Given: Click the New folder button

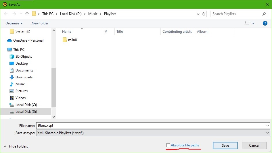Looking at the screenshot, I should (x=40, y=23).
